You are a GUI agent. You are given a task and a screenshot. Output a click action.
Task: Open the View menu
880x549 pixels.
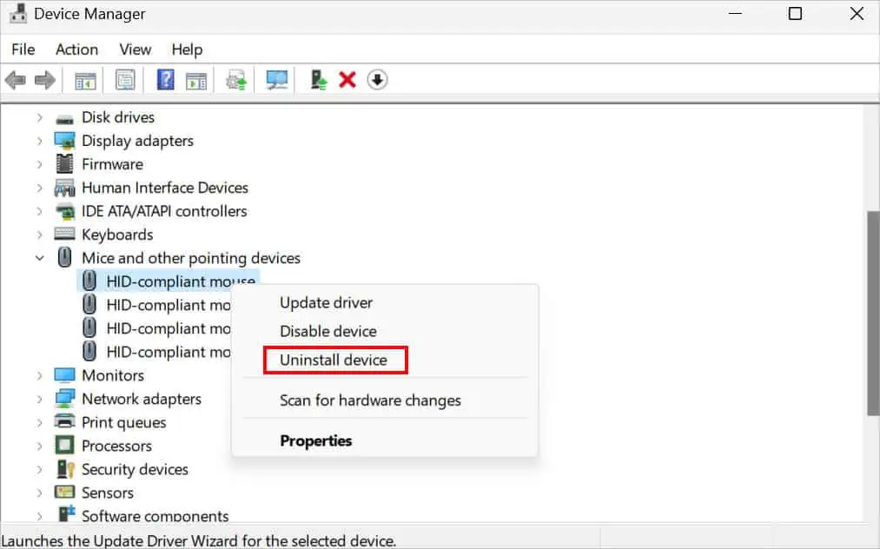coord(135,50)
